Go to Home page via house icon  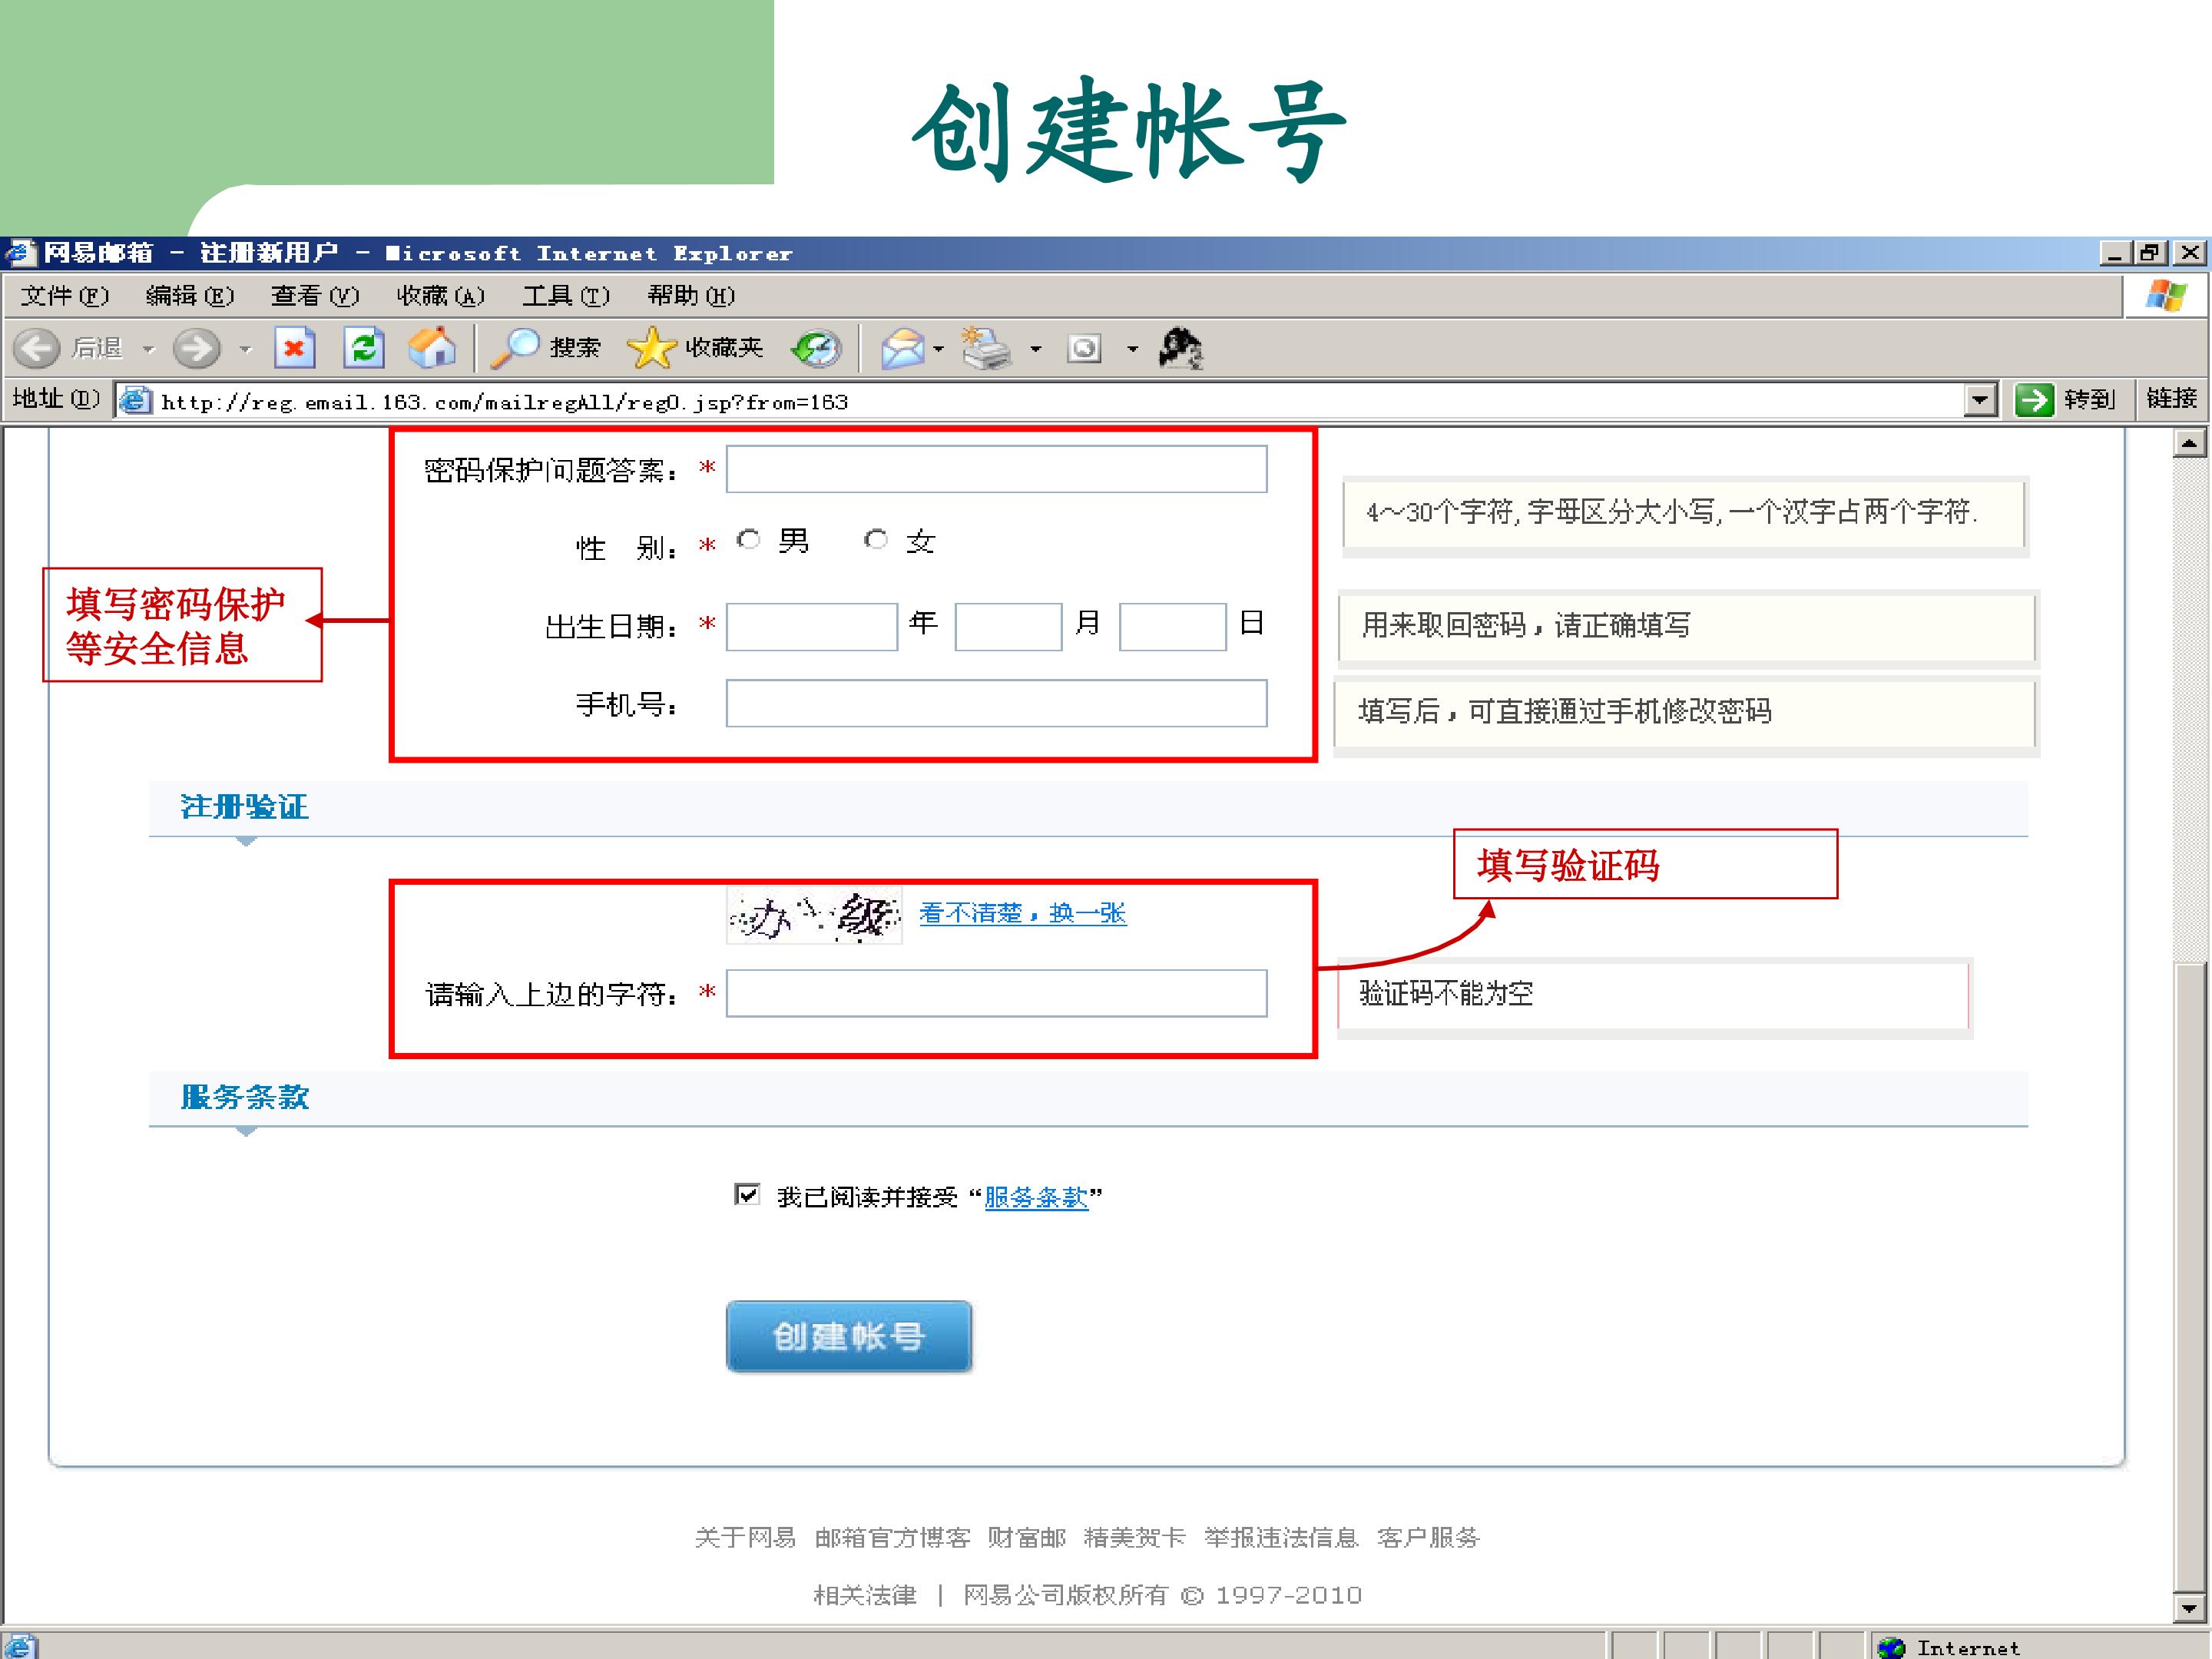(x=432, y=348)
